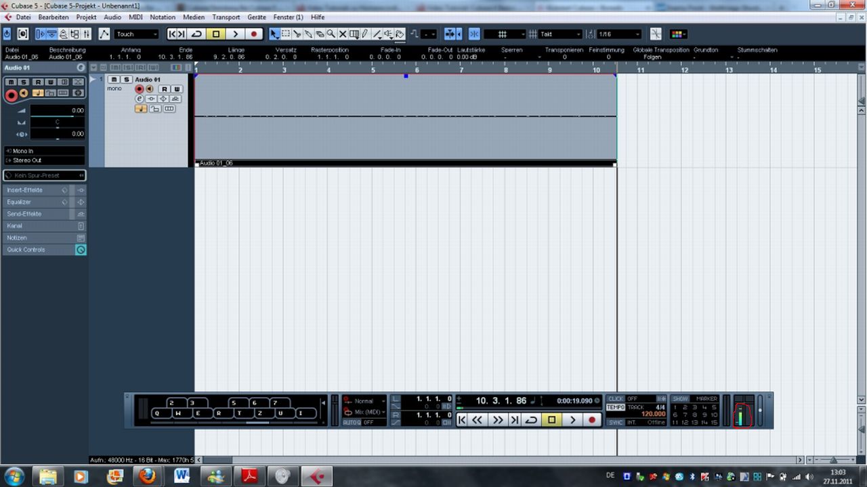Open the Kein Spur-Preset selector
This screenshot has width=867, height=487.
pyautogui.click(x=45, y=175)
